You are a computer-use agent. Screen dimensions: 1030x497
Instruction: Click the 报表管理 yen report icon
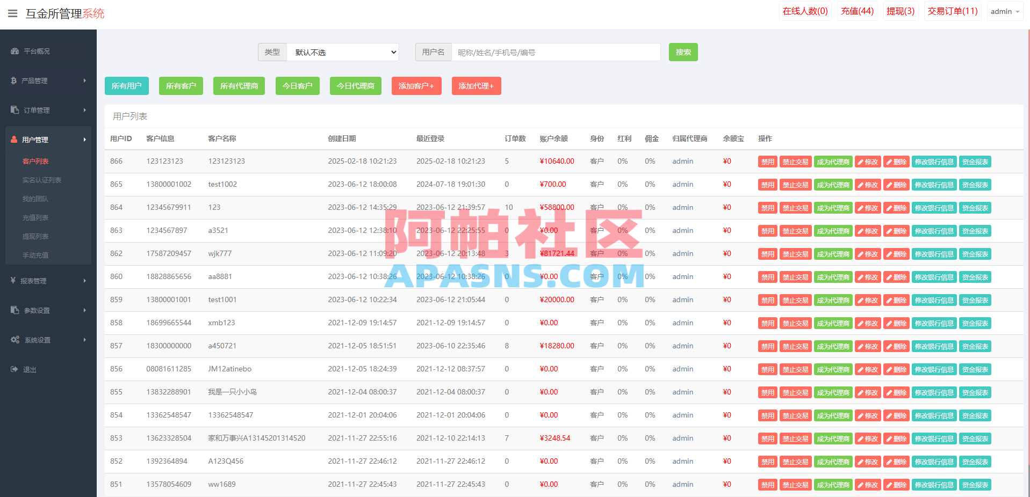point(13,280)
